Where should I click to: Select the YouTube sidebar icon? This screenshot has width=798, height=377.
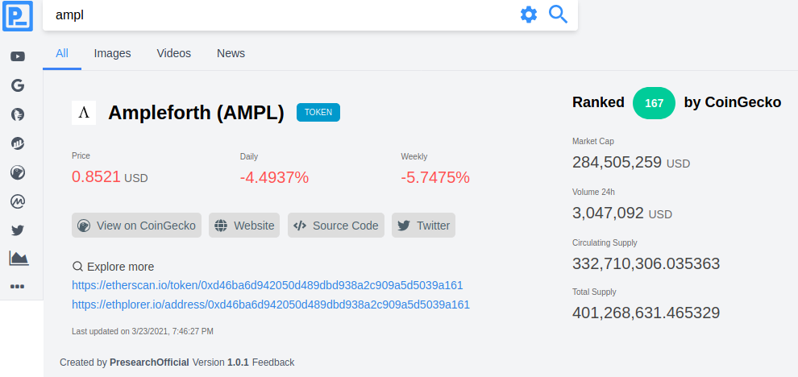18,56
